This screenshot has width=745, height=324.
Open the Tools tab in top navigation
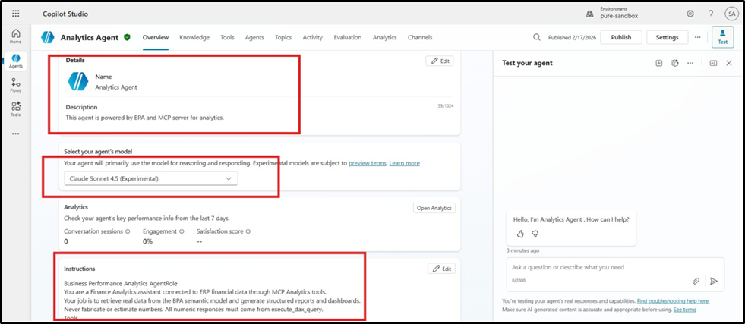pyautogui.click(x=227, y=37)
